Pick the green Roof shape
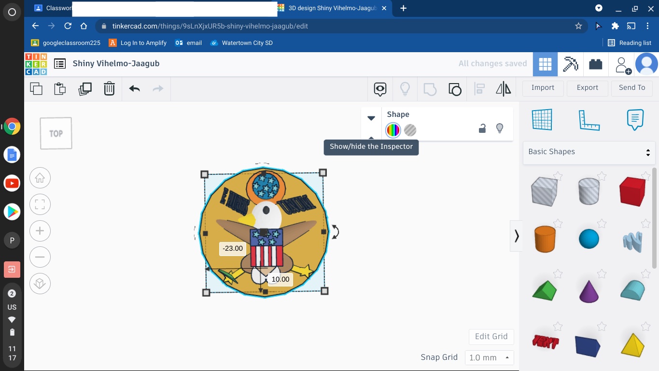 pos(545,290)
